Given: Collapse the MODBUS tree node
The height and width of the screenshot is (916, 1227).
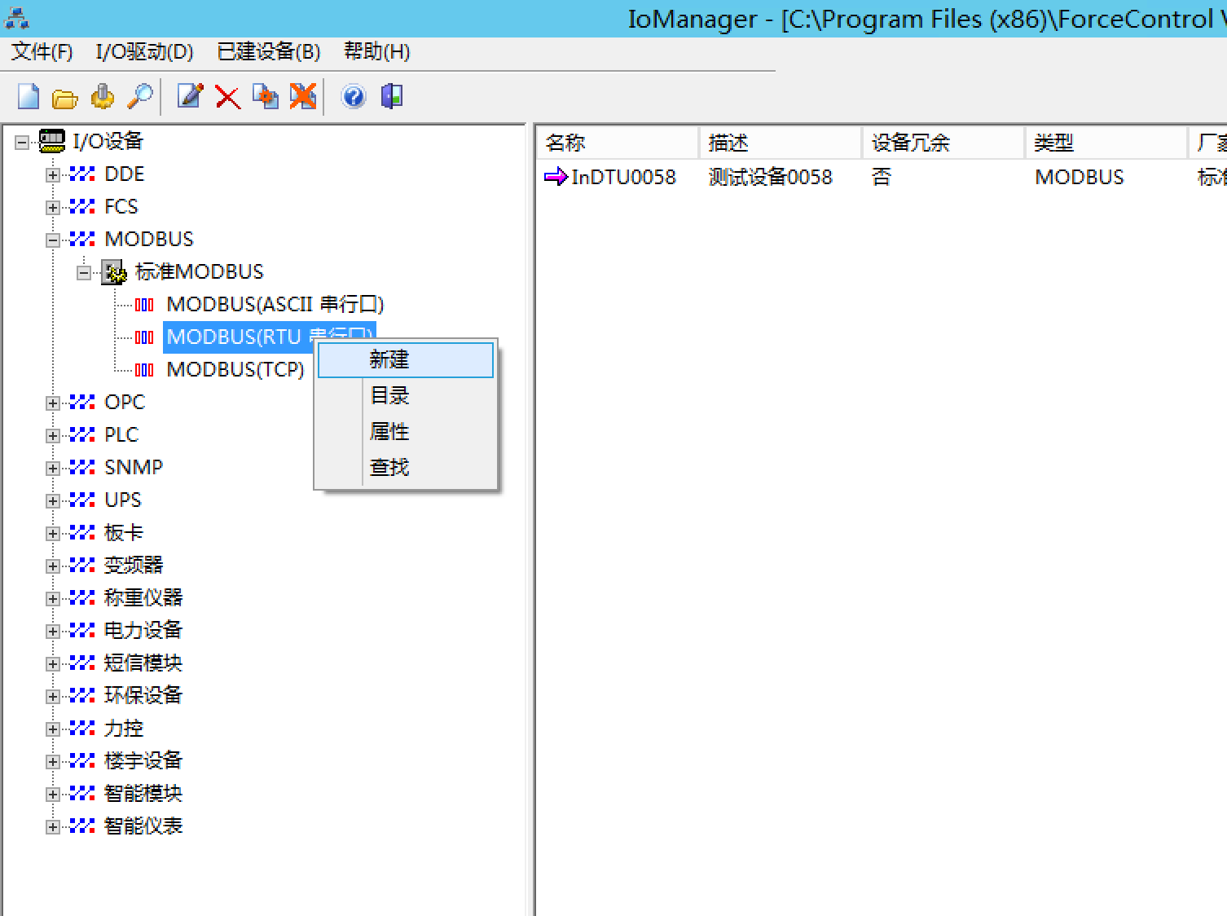Looking at the screenshot, I should [x=53, y=240].
